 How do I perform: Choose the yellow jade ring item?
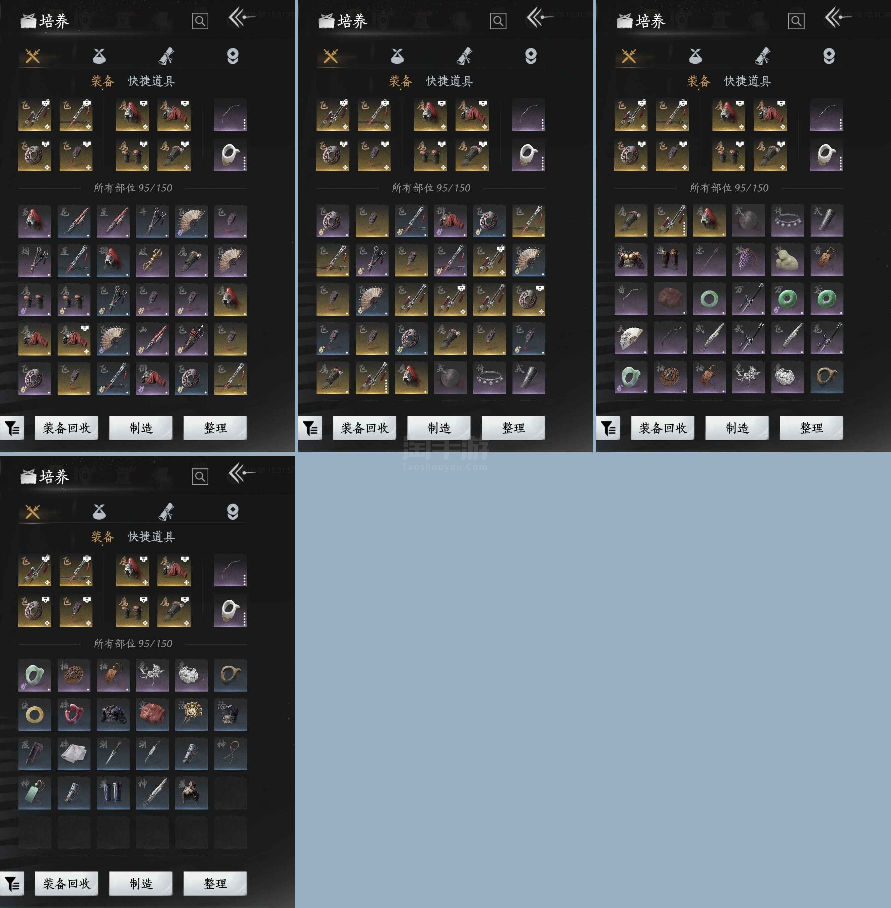point(35,714)
